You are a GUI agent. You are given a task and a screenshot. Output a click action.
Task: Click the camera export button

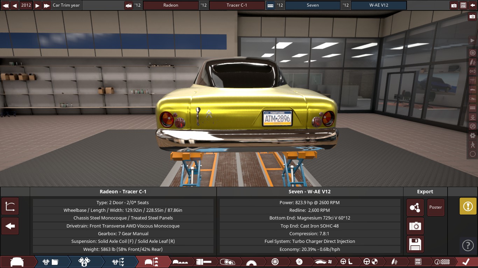415,226
